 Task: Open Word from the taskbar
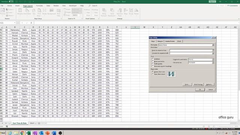54,133
